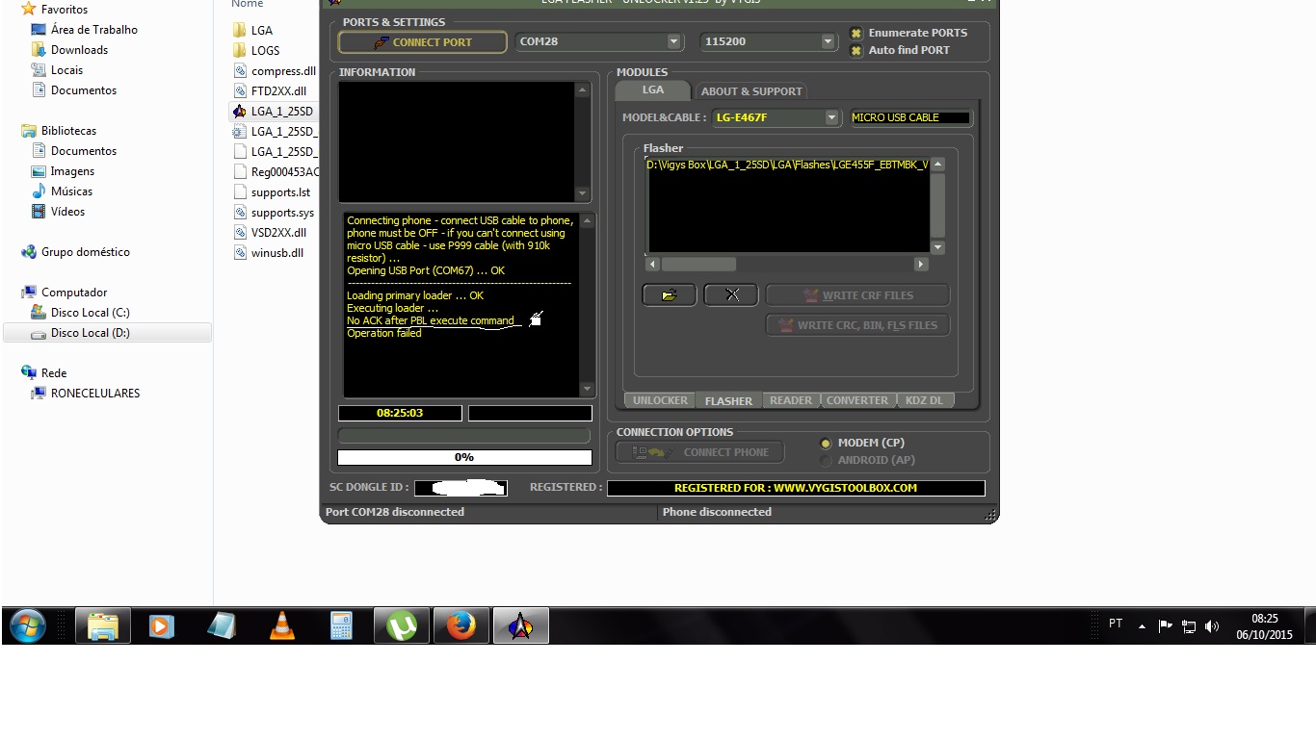
Task: Switch to the KDZ DL tab
Action: [x=924, y=400]
